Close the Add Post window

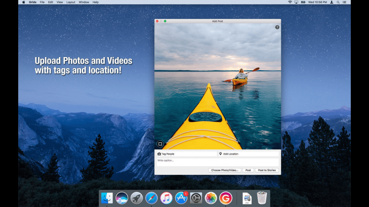click(157, 21)
